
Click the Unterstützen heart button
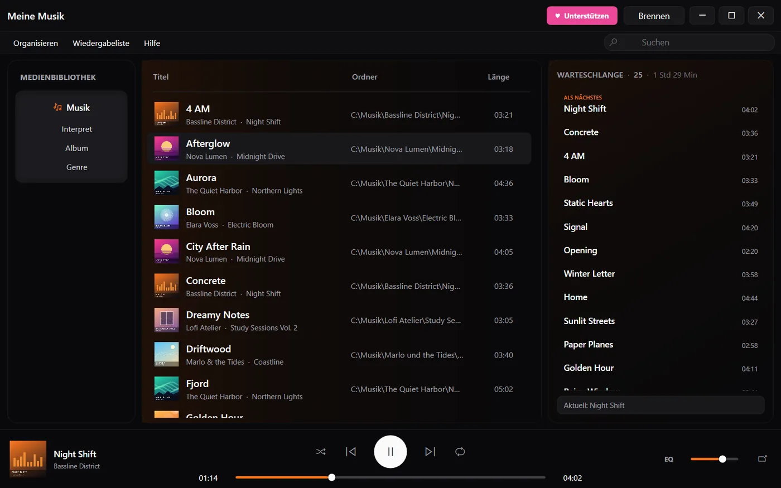coord(582,16)
